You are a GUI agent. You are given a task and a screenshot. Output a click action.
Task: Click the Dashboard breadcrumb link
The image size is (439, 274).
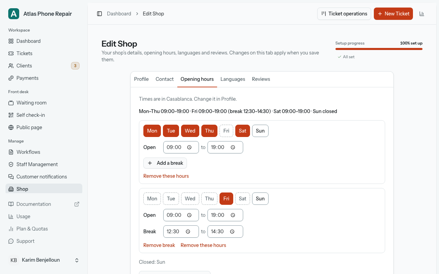(x=119, y=14)
